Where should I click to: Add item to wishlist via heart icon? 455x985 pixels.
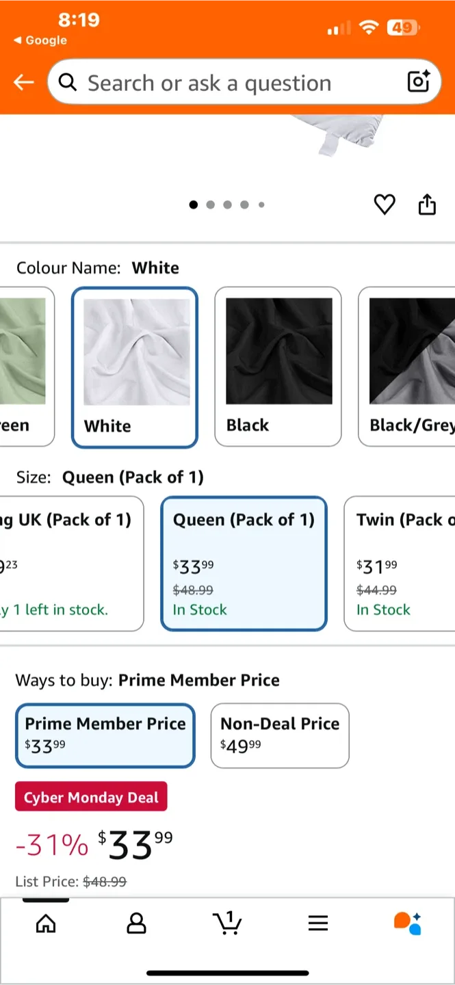pos(385,204)
